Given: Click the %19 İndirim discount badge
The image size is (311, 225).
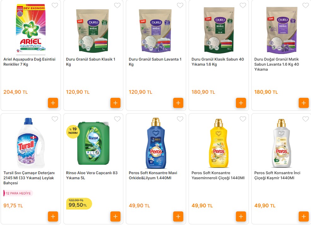Looking at the screenshot, I should pyautogui.click(x=73, y=131).
